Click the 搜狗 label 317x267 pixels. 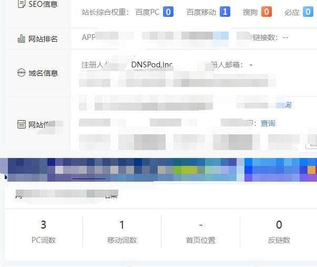click(x=250, y=12)
